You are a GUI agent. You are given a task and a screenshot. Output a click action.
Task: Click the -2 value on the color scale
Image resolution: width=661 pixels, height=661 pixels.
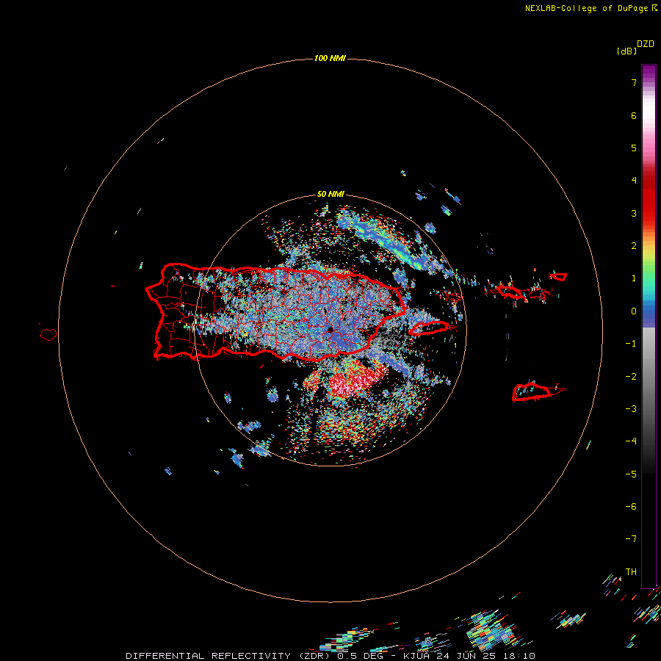click(631, 377)
